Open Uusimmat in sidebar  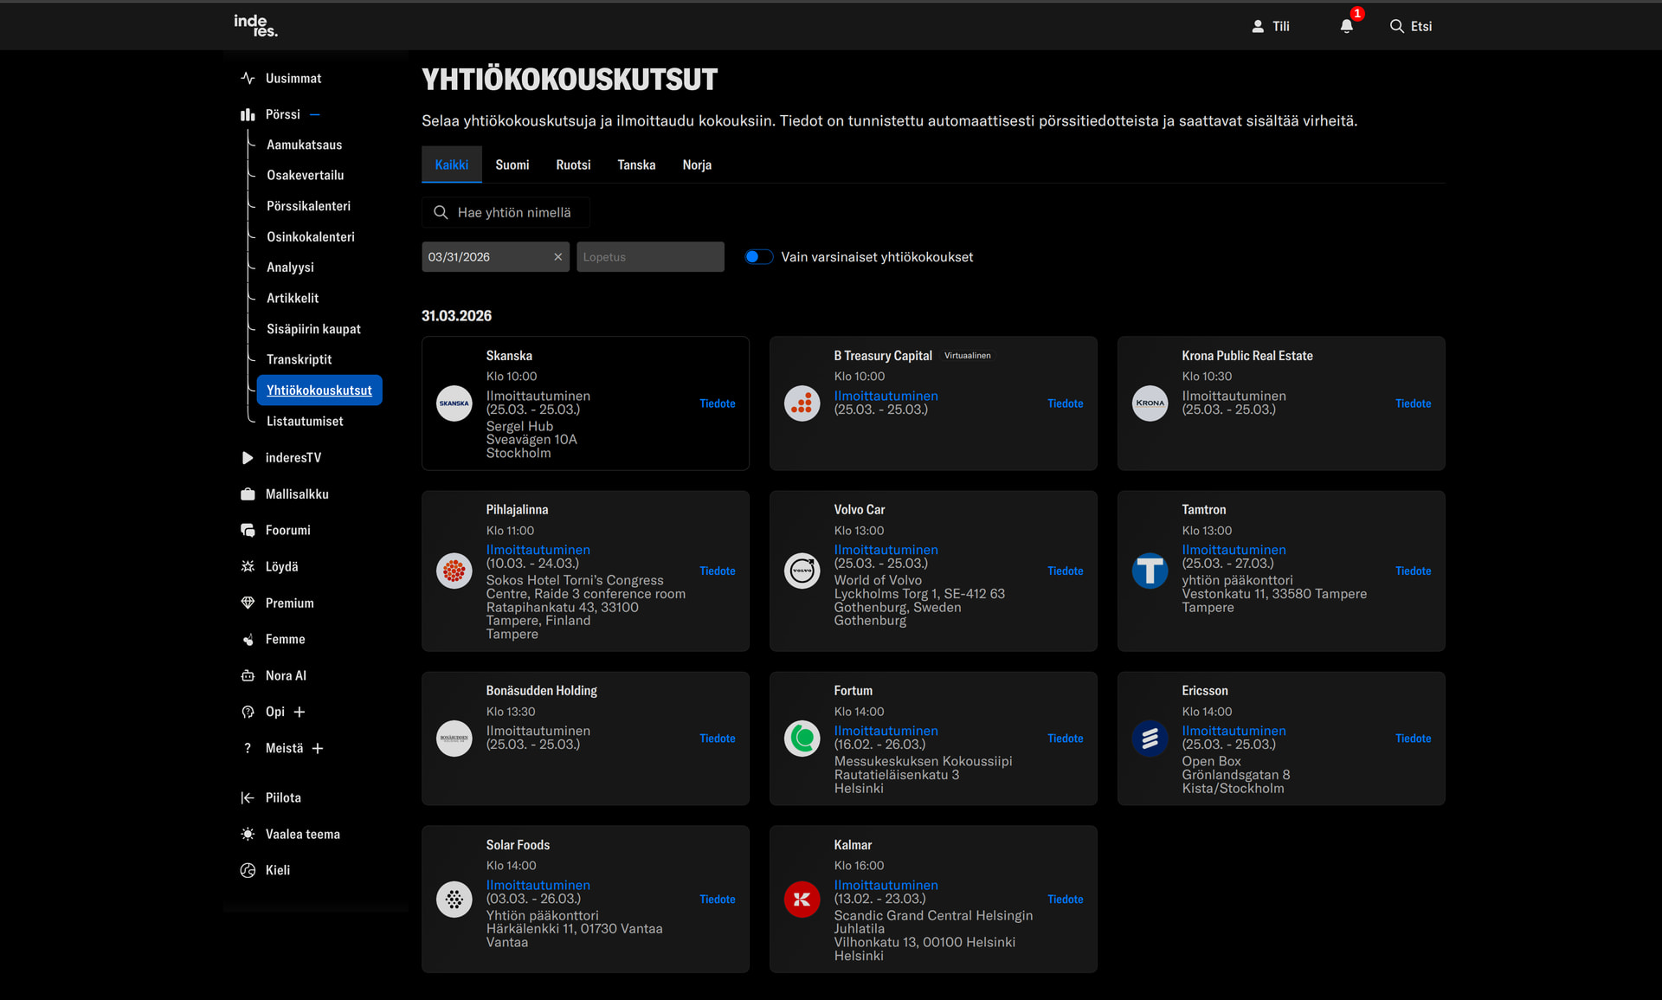(293, 78)
